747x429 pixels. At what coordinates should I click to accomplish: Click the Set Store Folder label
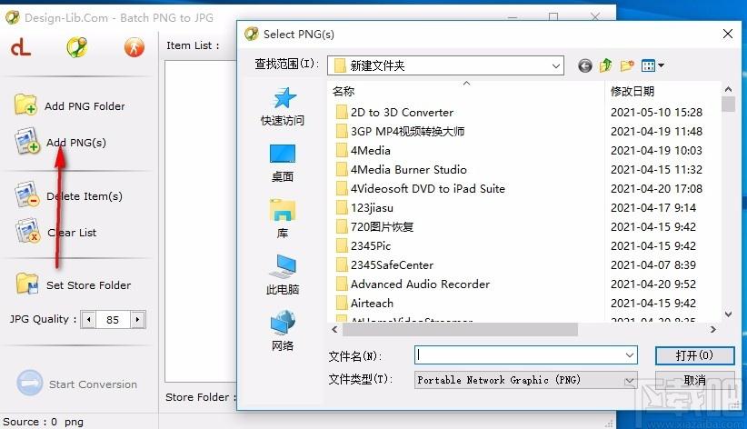tap(89, 285)
